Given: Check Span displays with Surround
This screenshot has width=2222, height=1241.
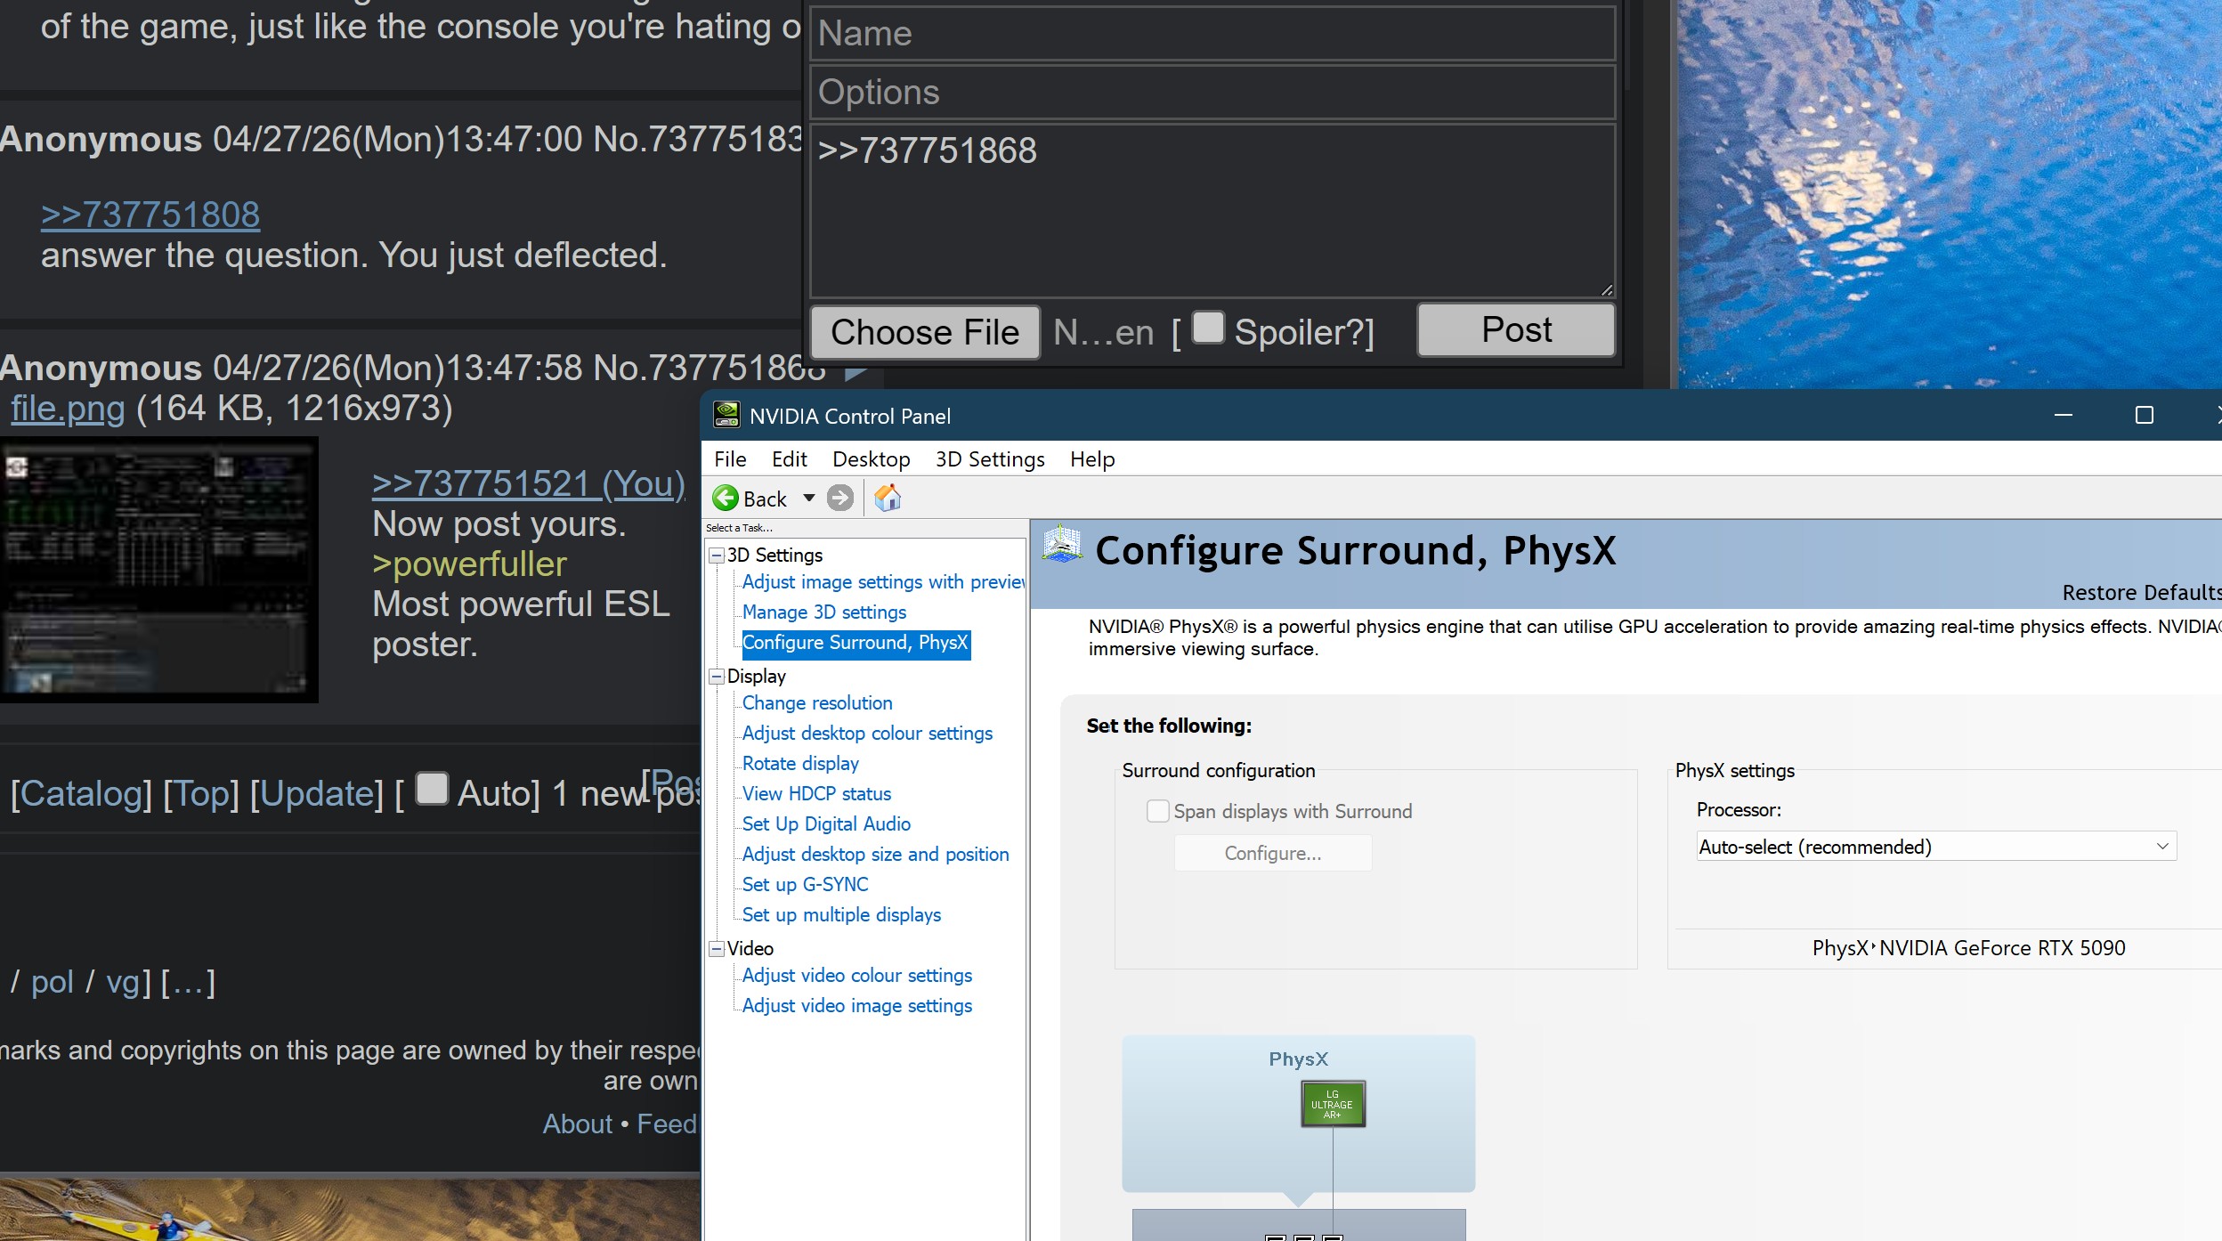Looking at the screenshot, I should tap(1158, 811).
